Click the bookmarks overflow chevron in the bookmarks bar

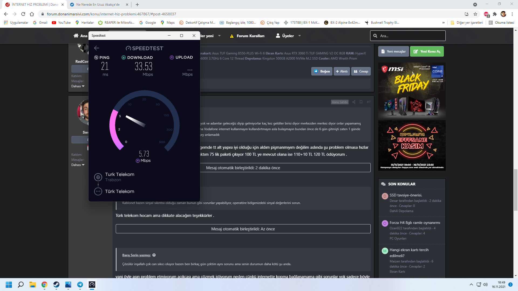coord(444,23)
